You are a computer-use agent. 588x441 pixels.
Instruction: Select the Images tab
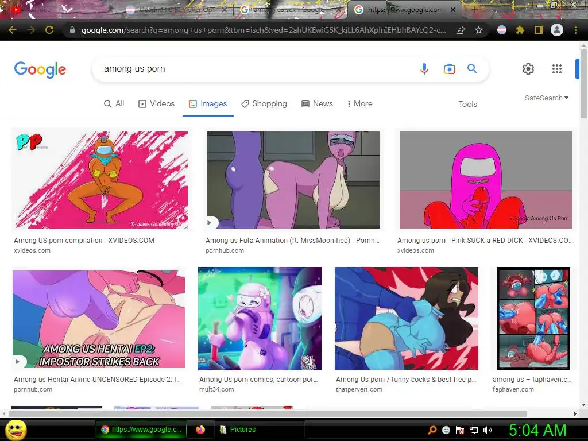(x=208, y=104)
